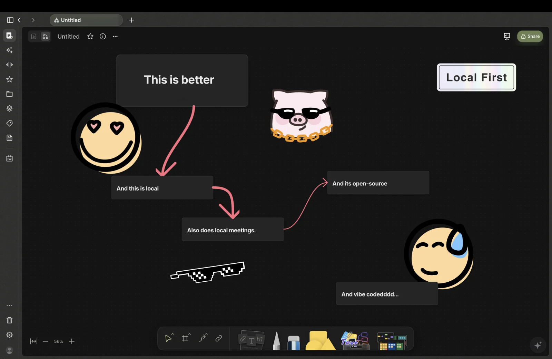Image resolution: width=552 pixels, height=359 pixels.
Task: Toggle the left sidebar panel
Action: pyautogui.click(x=10, y=20)
